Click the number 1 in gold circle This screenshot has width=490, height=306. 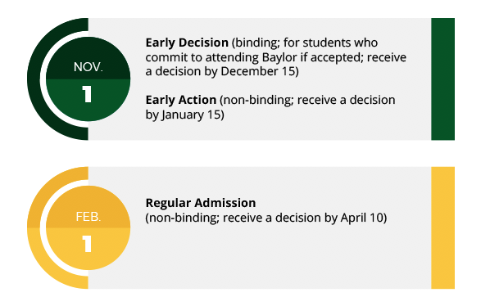pyautogui.click(x=87, y=243)
